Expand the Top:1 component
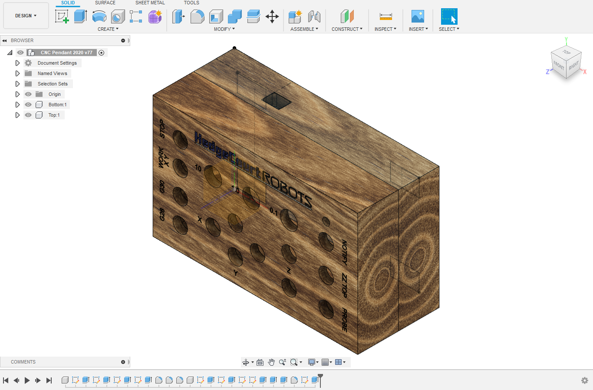The height and width of the screenshot is (390, 593). pyautogui.click(x=17, y=115)
